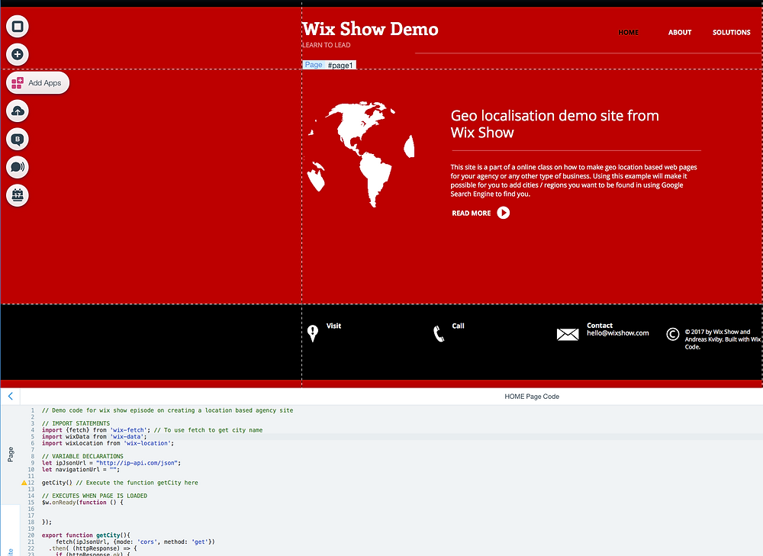Click the export function getCity line

[85, 535]
